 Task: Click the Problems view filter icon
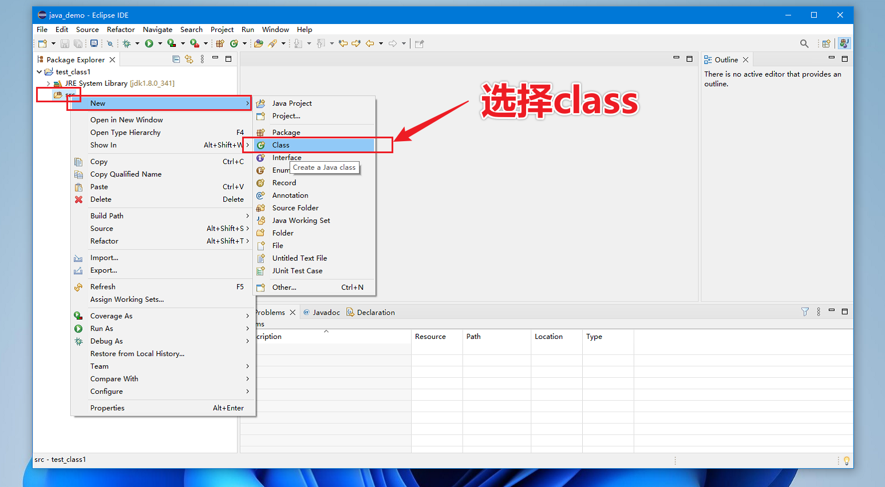click(x=805, y=312)
